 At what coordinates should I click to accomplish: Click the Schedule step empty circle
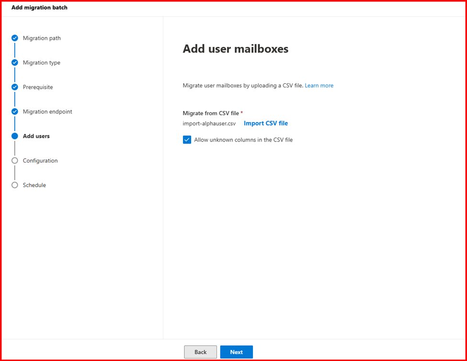tap(14, 185)
